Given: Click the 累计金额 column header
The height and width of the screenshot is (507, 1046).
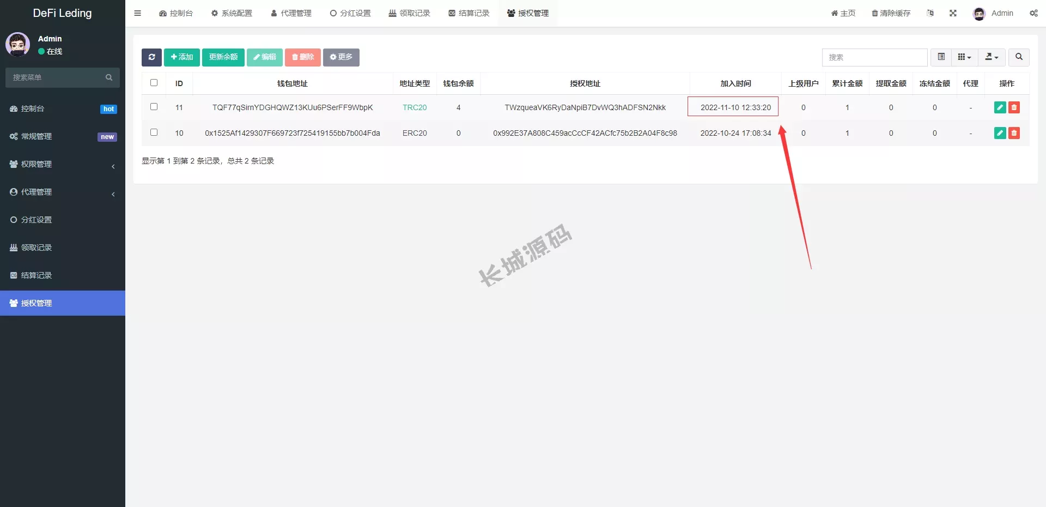Looking at the screenshot, I should [x=847, y=83].
